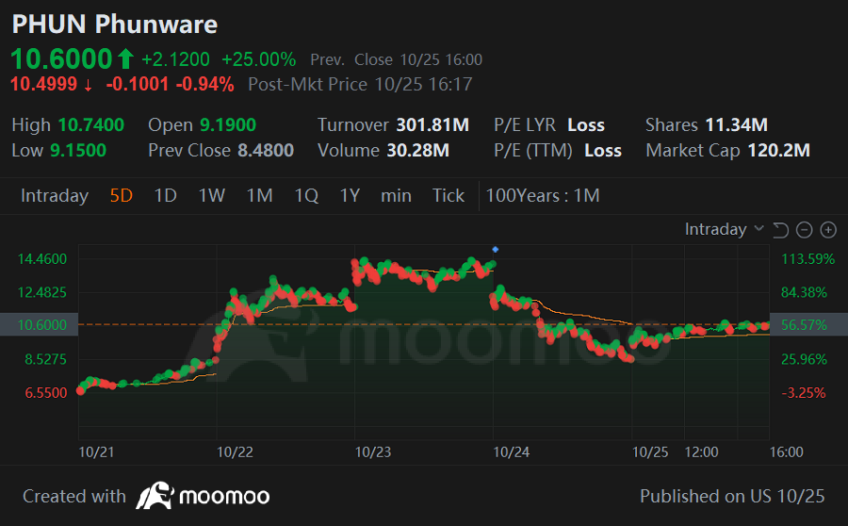Screen dimensions: 848x526
Task: Click the undo/reset chart icon
Action: pos(780,230)
